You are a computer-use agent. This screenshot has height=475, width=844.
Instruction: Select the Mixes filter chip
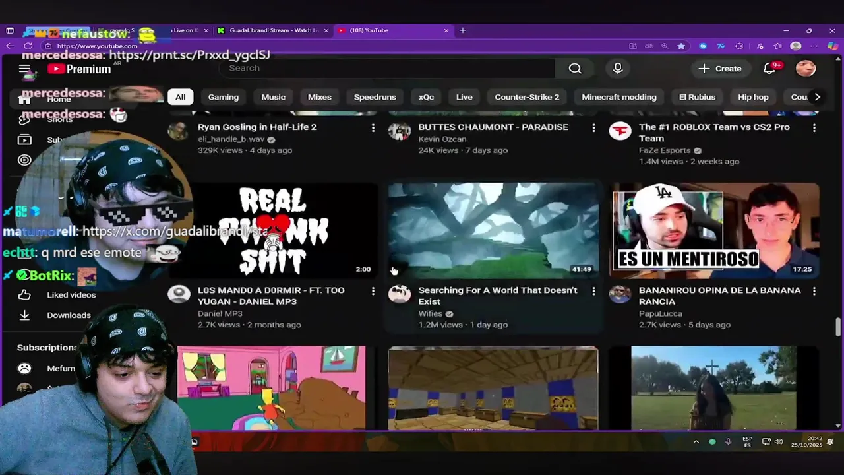coord(320,97)
